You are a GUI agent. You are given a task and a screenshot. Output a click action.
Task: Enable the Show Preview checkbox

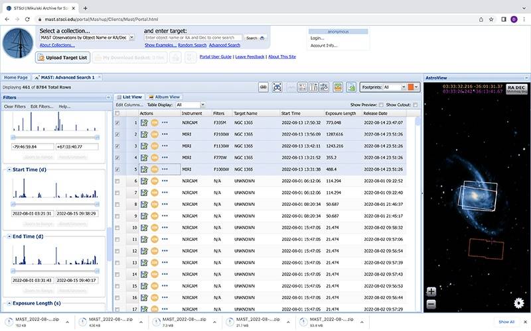(381, 105)
